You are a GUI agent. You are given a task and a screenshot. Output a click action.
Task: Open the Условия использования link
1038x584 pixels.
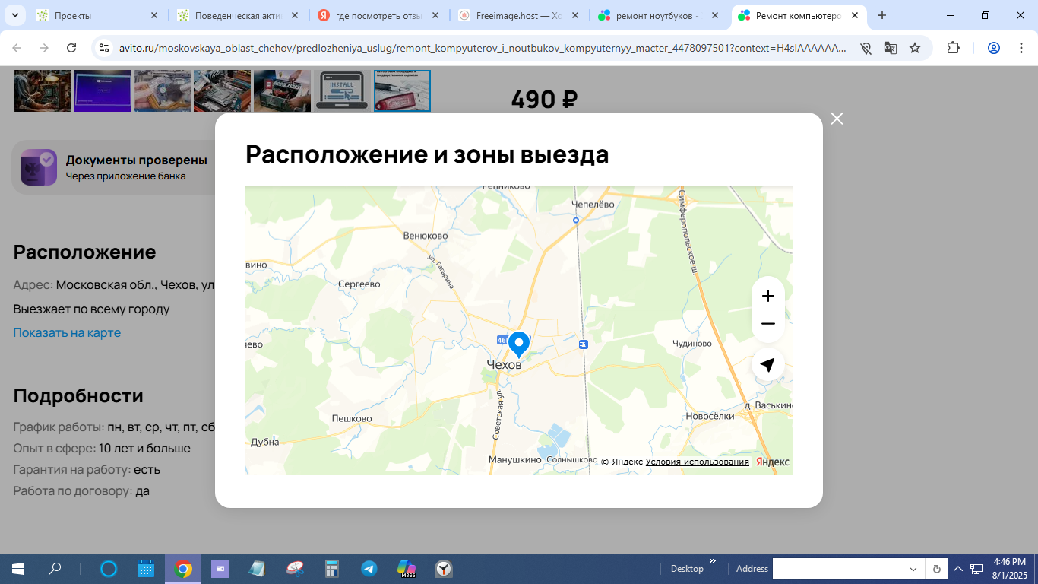point(697,462)
